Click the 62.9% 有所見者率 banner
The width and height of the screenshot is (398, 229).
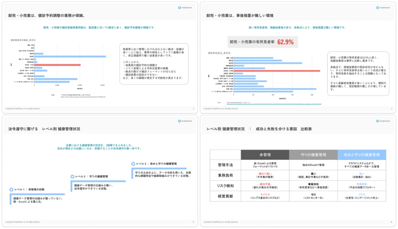[263, 42]
